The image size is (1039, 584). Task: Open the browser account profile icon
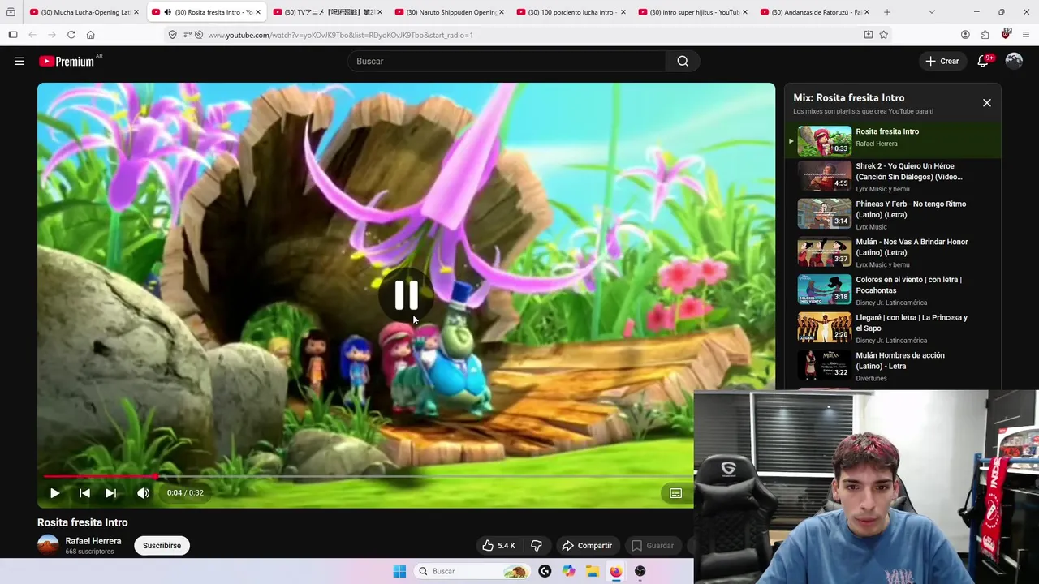click(x=965, y=35)
